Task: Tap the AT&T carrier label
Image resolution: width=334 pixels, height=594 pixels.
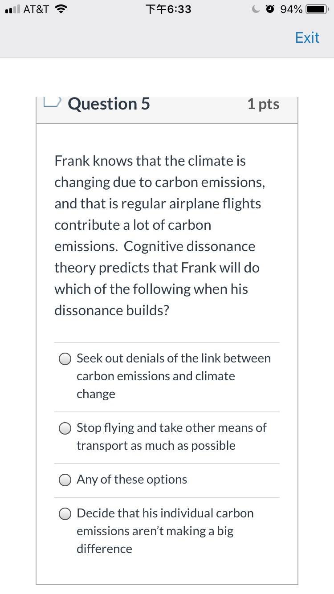Action: pos(36,9)
